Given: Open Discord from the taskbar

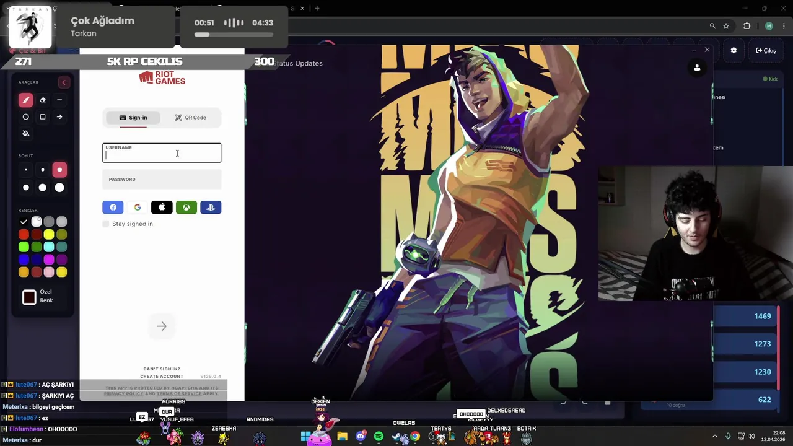Looking at the screenshot, I should pyautogui.click(x=361, y=437).
